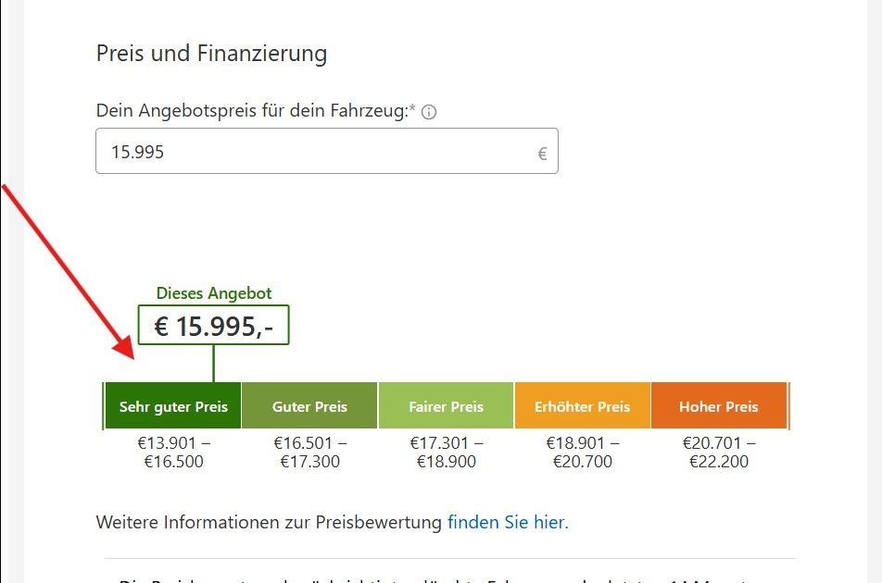Click the euro symbol inside the price field
The height and width of the screenshot is (583, 882).
543,154
